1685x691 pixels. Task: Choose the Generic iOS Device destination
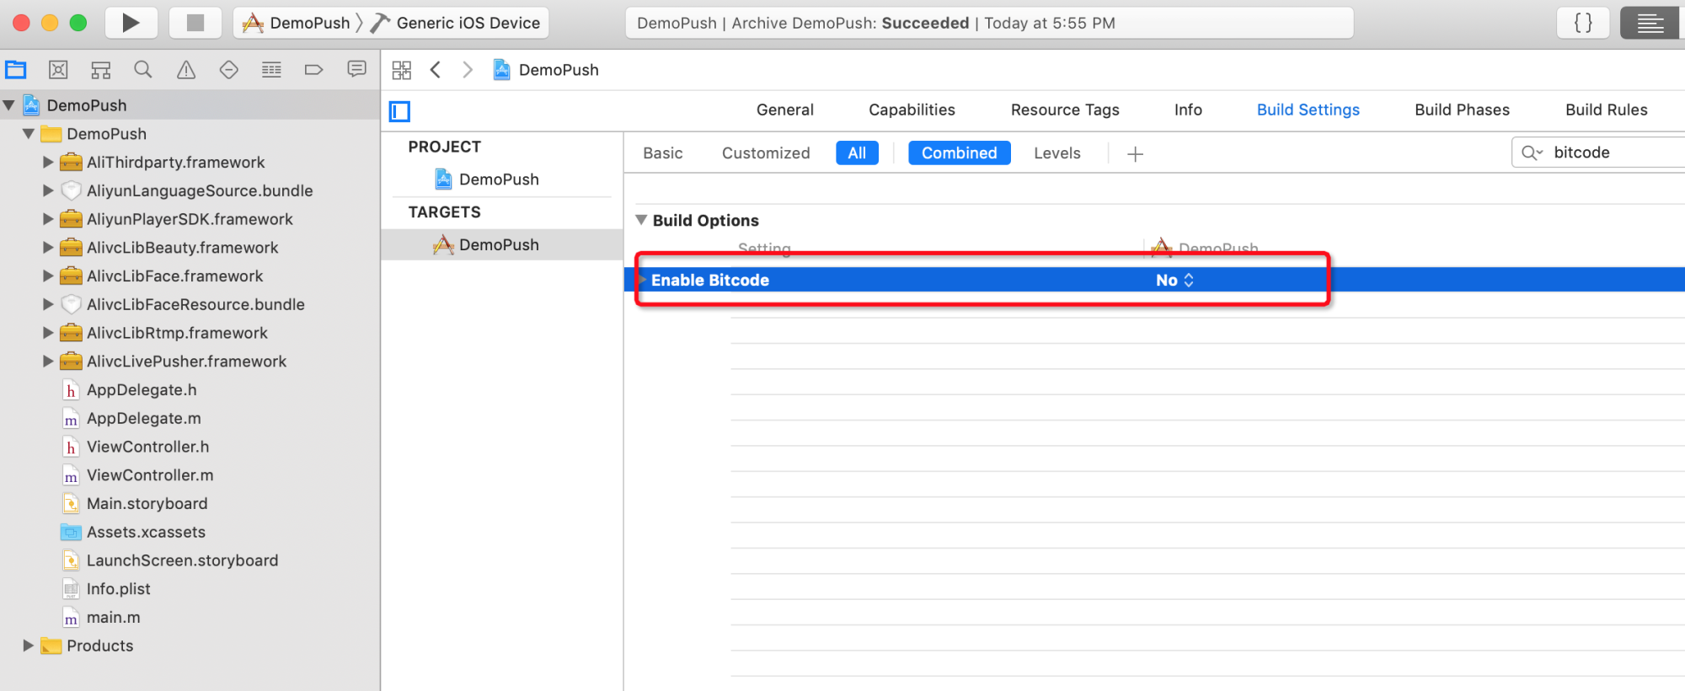456,23
